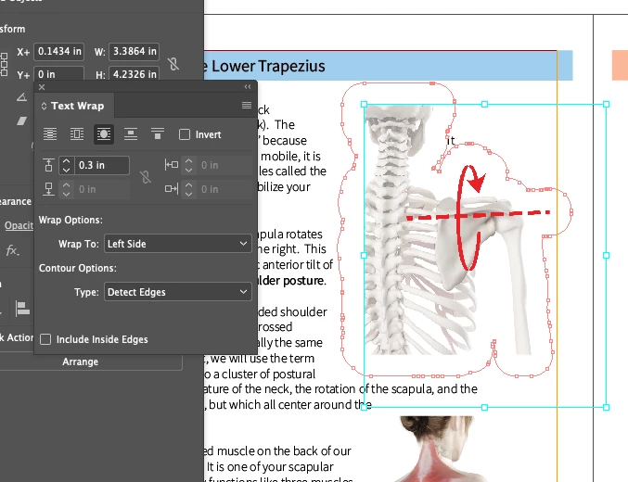Click top offset field showing 0.3 in

(102, 165)
